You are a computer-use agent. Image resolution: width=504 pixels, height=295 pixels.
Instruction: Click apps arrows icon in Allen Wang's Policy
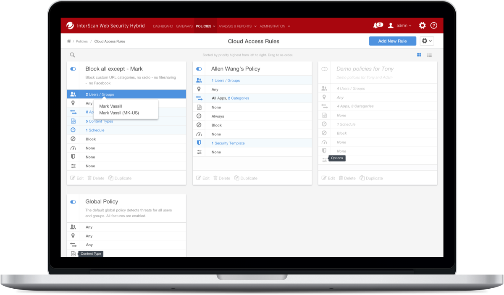(199, 98)
